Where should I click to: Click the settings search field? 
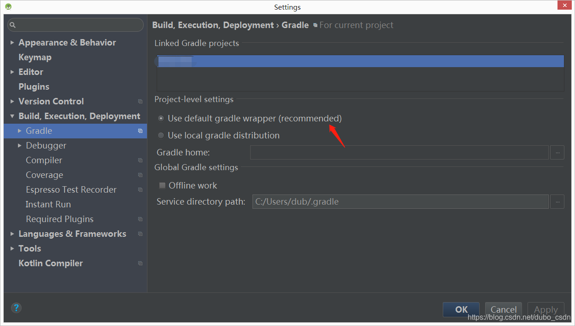(76, 25)
